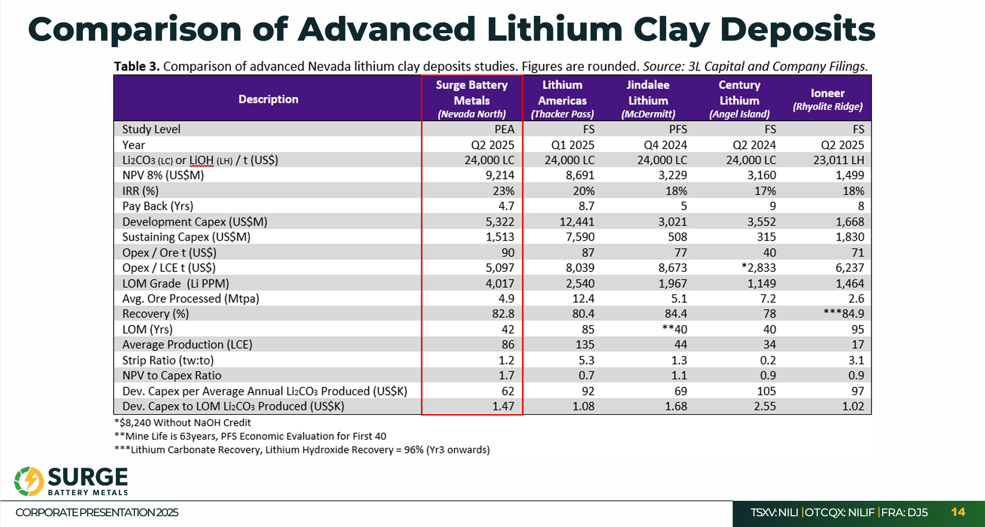Screen dimensions: 985x527
Task: Click the TSXV: NILI ticker text
Action: [774, 513]
